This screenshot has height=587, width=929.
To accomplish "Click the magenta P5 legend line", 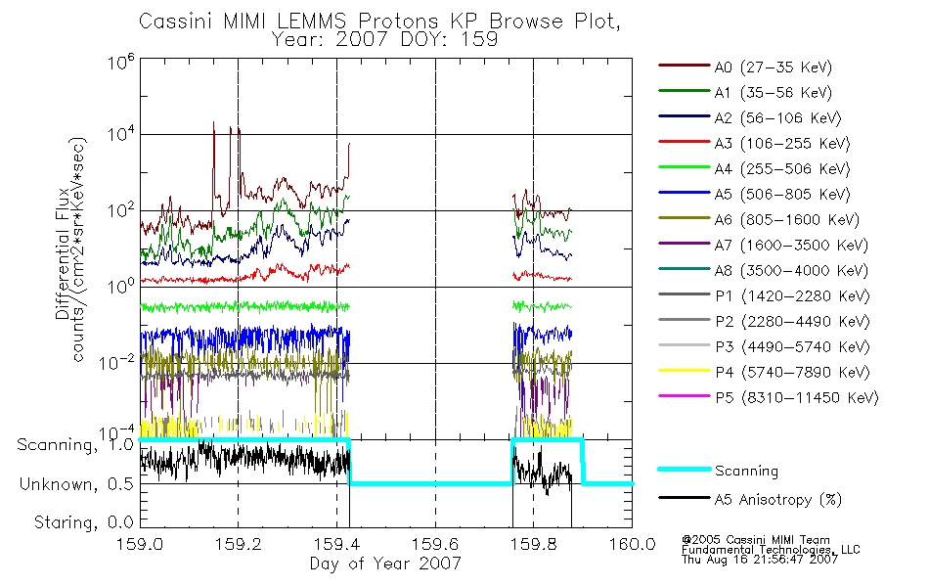I will point(685,395).
